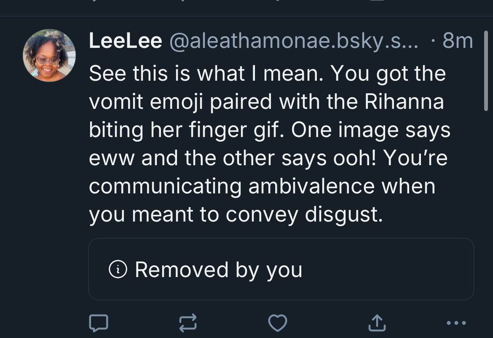Tap LeeLee's profile picture thumbnail
493x338 pixels.
pyautogui.click(x=50, y=55)
